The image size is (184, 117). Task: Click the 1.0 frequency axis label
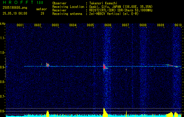coord(2,53)
